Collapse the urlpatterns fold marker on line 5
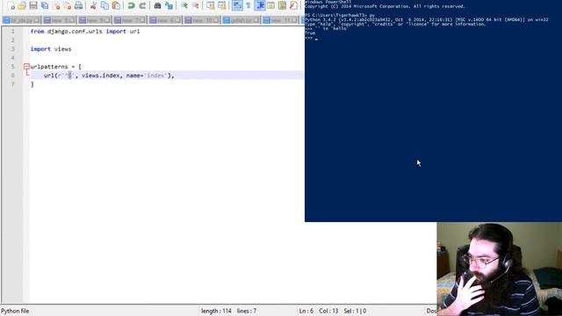The width and height of the screenshot is (562, 316). click(26, 67)
